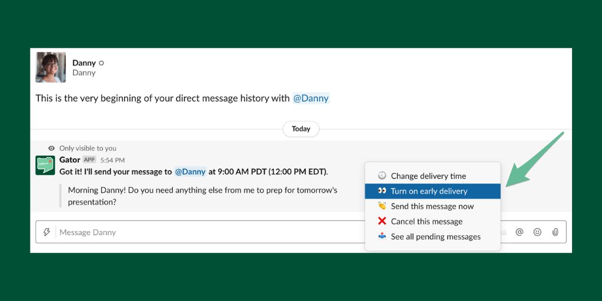Screen dimensions: 602x301
Task: Select Change delivery time menu option
Action: tap(433, 176)
